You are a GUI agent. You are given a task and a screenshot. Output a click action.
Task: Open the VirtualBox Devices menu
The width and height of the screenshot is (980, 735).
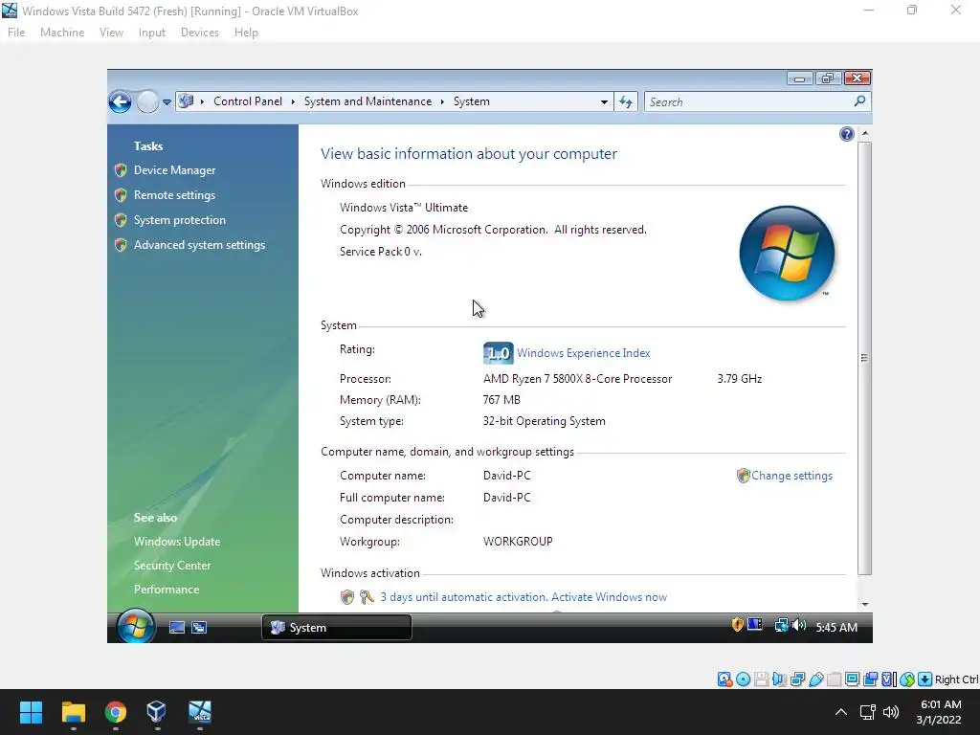[200, 33]
